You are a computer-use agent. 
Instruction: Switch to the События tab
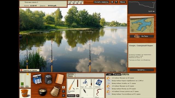tap(125, 75)
